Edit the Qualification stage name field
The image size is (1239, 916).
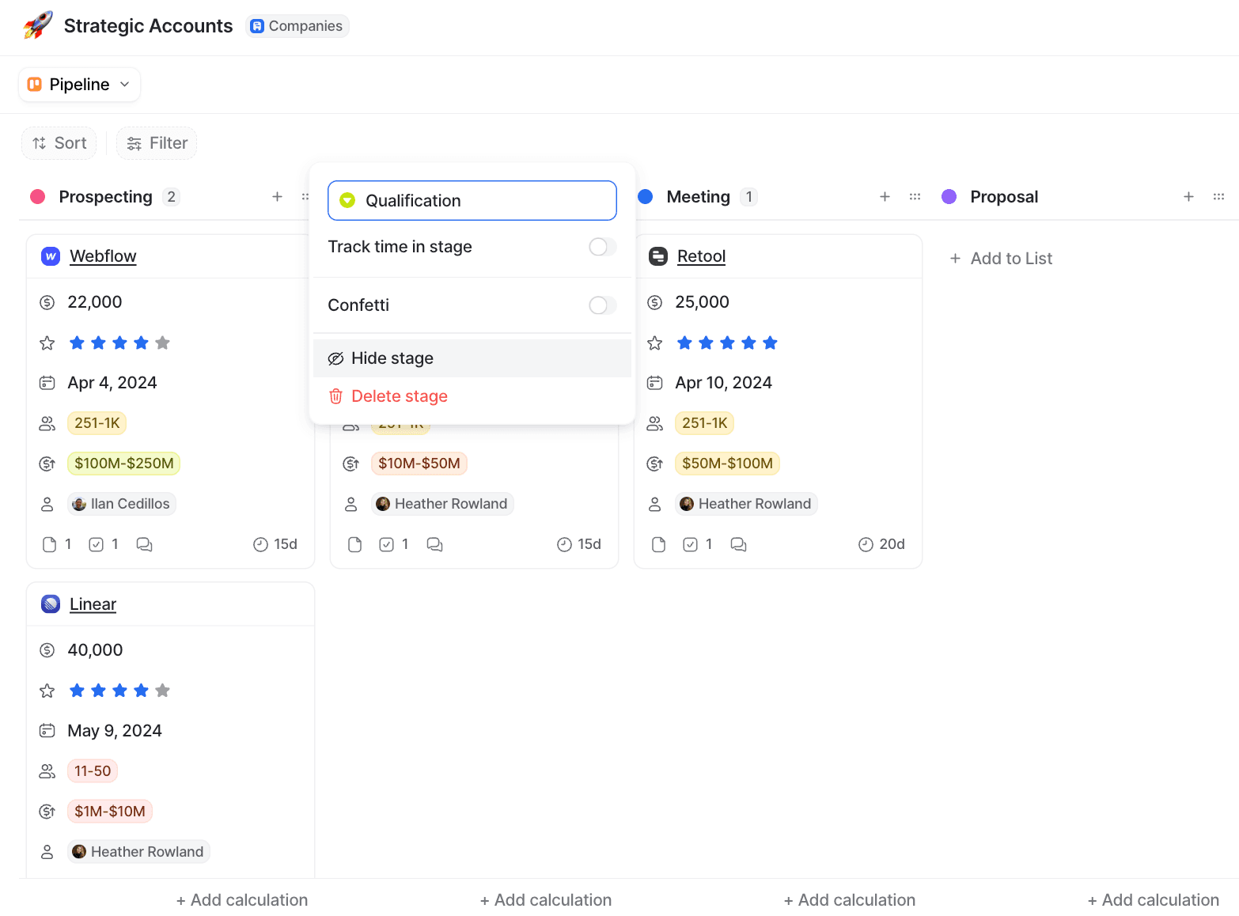point(472,201)
